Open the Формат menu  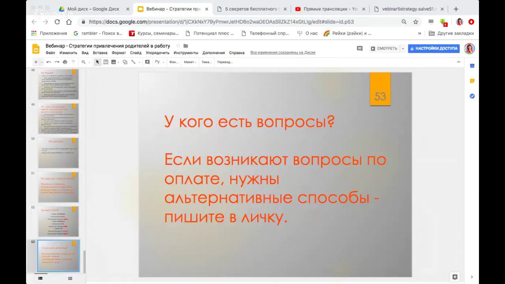point(119,53)
